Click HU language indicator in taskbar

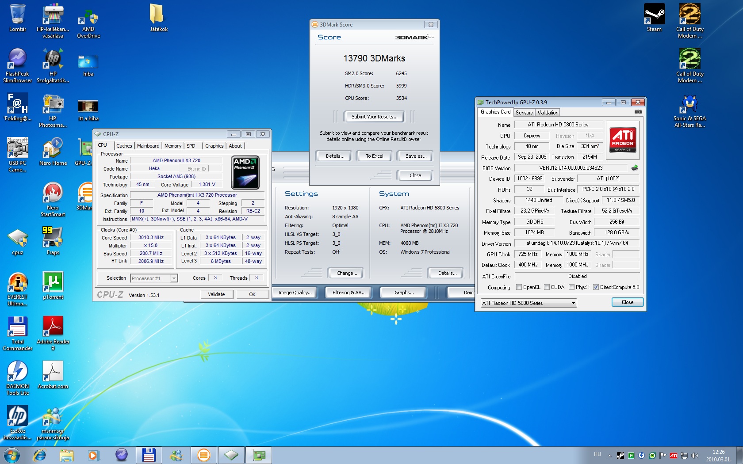tap(597, 454)
